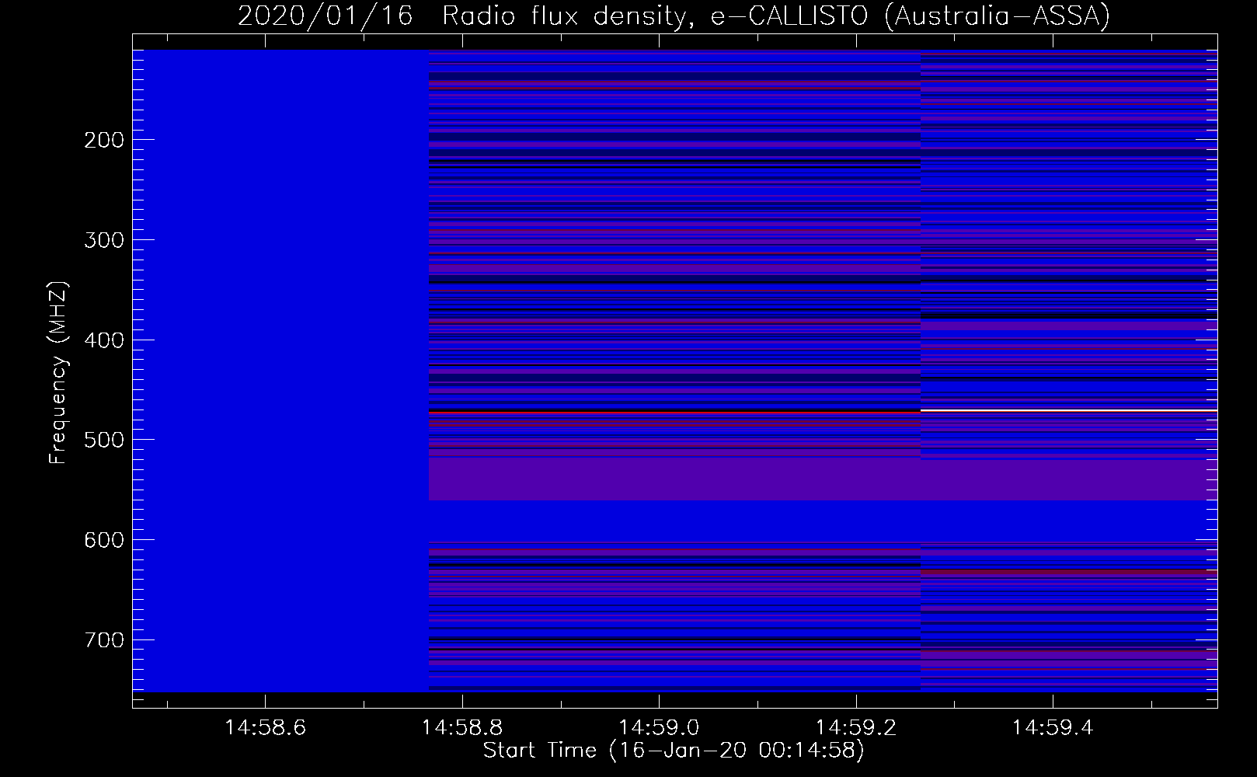
Task: Click the 14:58.8 time tick label
Action: tap(462, 727)
